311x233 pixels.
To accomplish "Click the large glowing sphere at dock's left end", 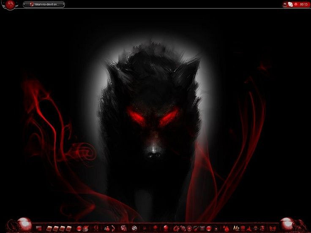I will [24, 223].
